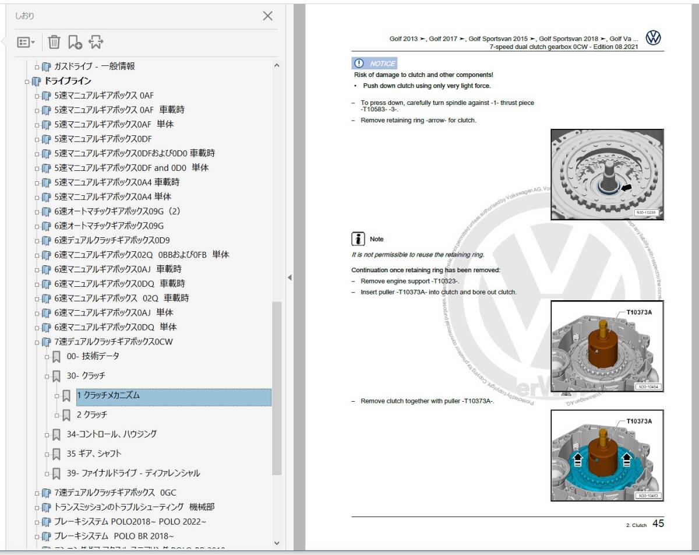Click the delete bookmark trash icon
The width and height of the screenshot is (699, 555).
point(54,42)
